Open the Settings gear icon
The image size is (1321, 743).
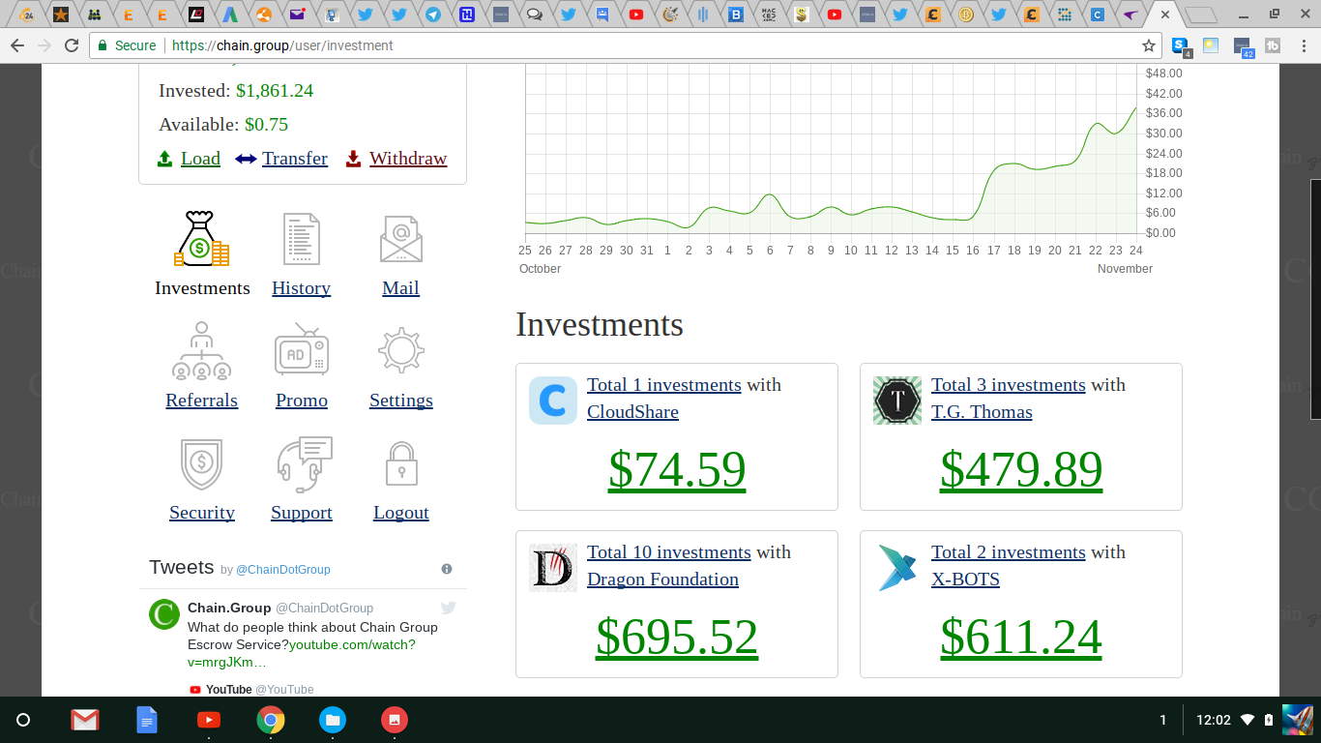(401, 350)
